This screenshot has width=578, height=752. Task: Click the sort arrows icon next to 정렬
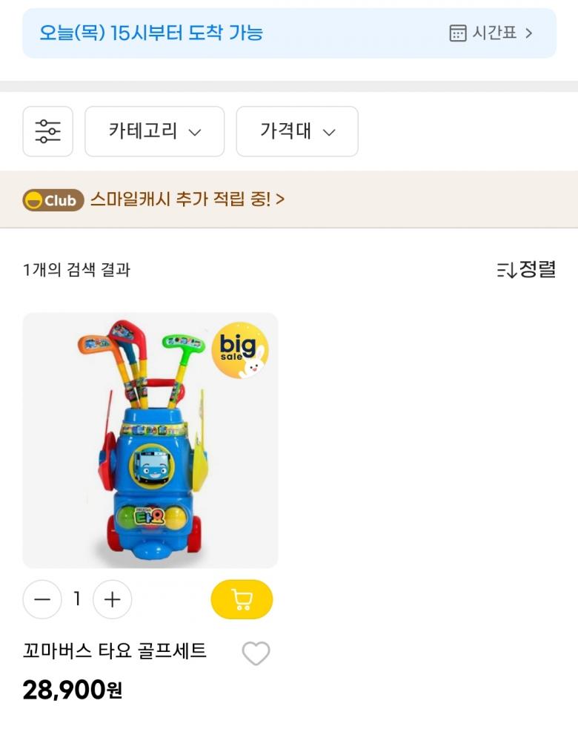pyautogui.click(x=506, y=270)
